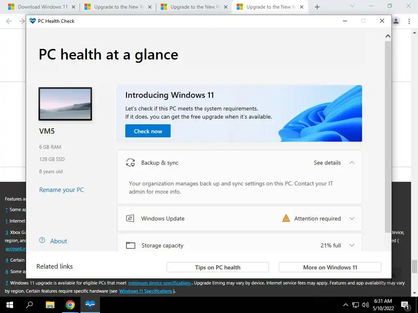This screenshot has height=313, width=418.
Task: Expand the Storage capacity section chevron
Action: tap(351, 245)
